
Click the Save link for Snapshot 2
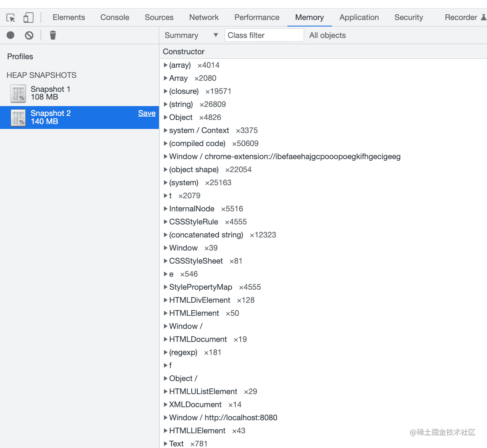point(147,113)
